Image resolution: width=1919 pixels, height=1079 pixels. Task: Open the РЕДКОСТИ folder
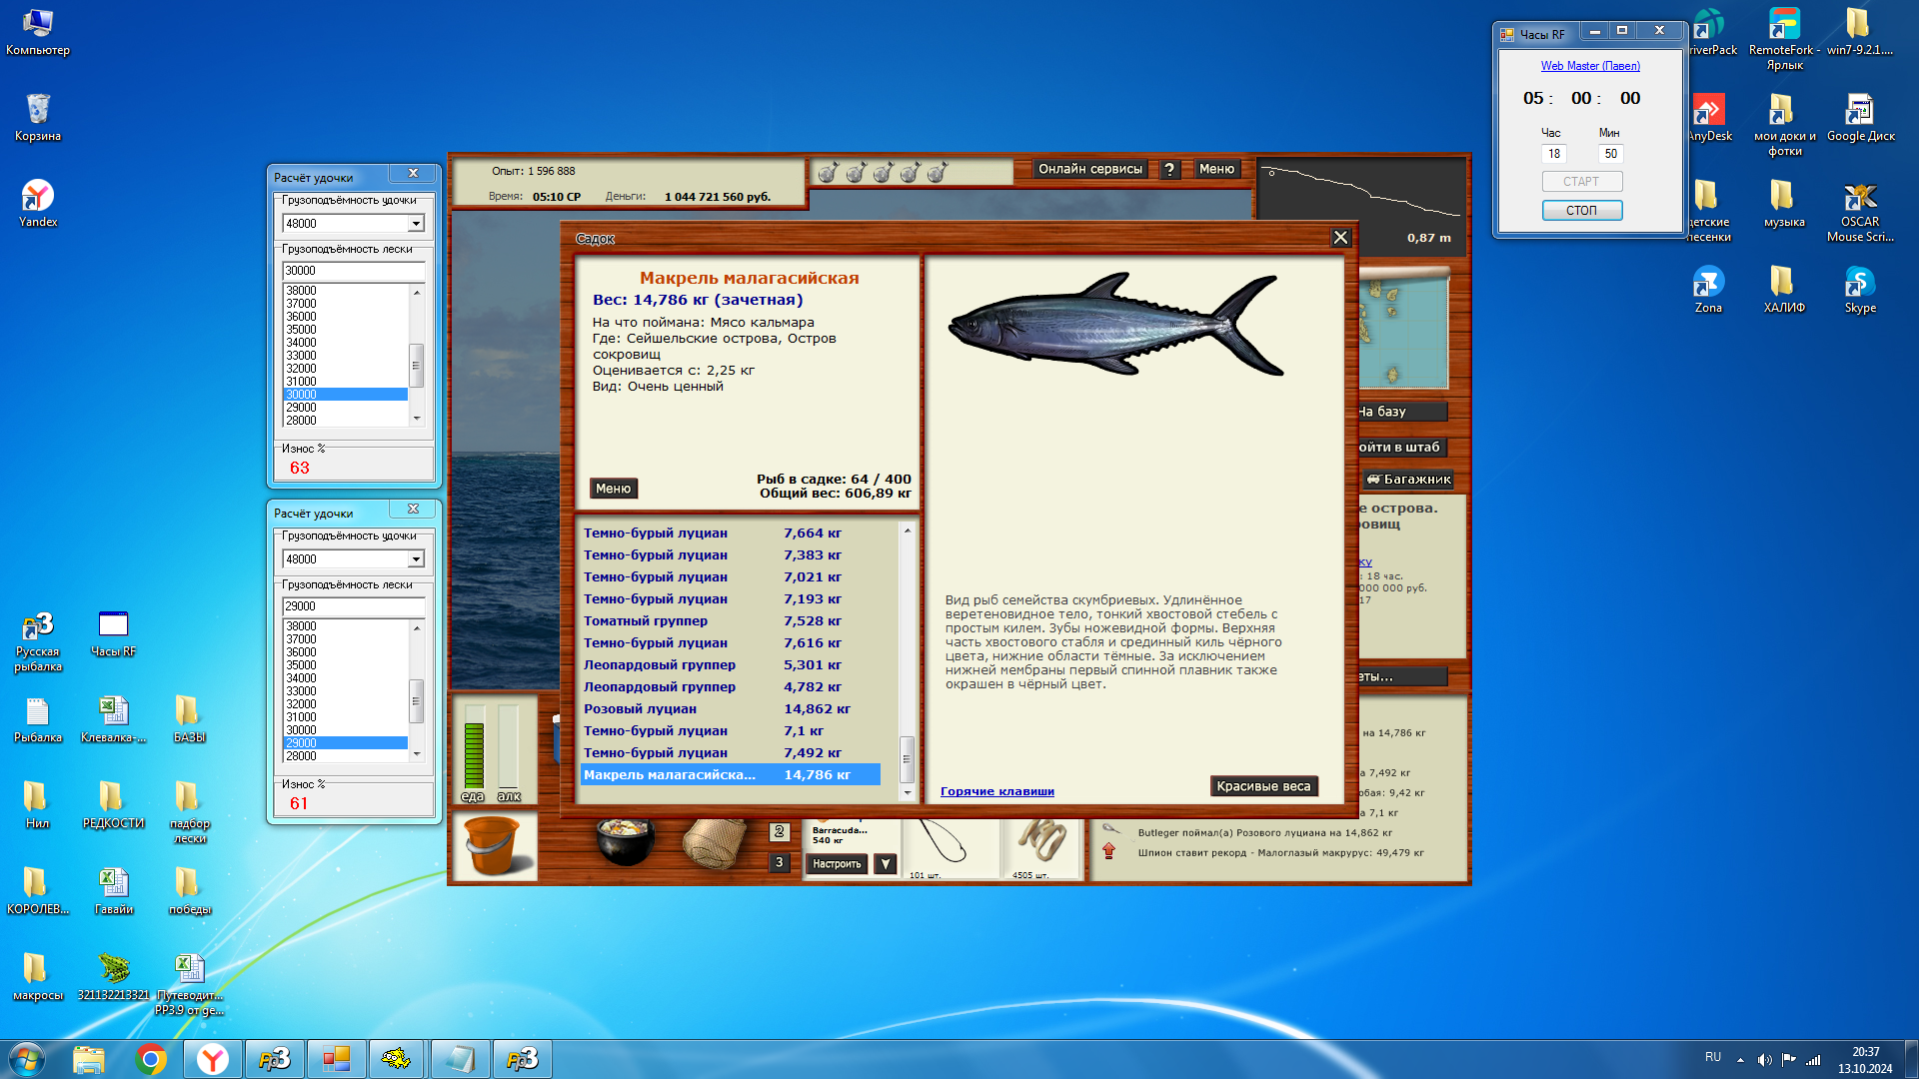tap(113, 806)
